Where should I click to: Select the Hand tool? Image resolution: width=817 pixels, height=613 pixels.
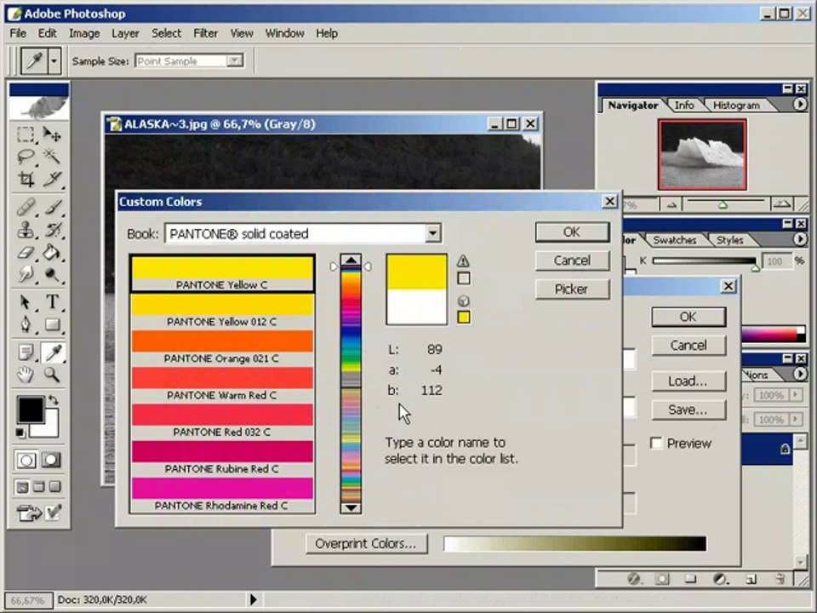pos(25,375)
